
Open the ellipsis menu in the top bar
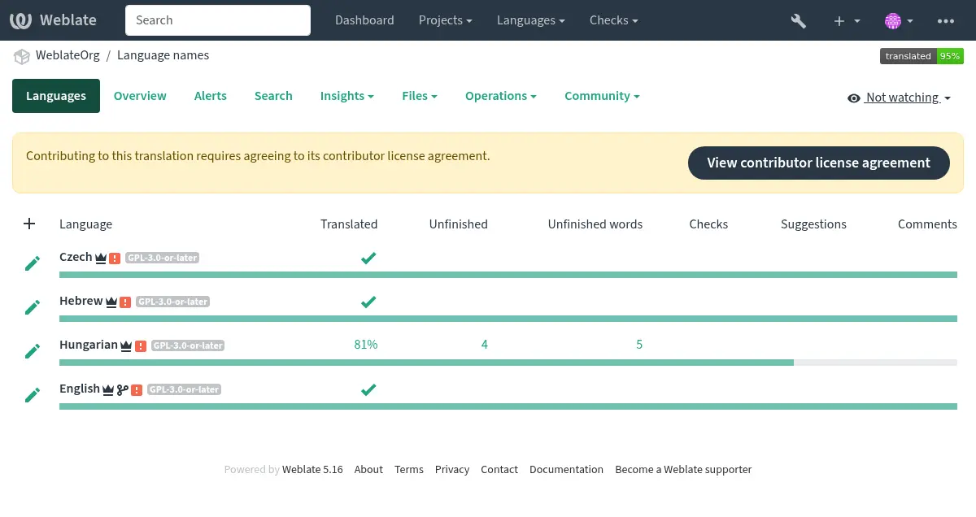[x=946, y=20]
